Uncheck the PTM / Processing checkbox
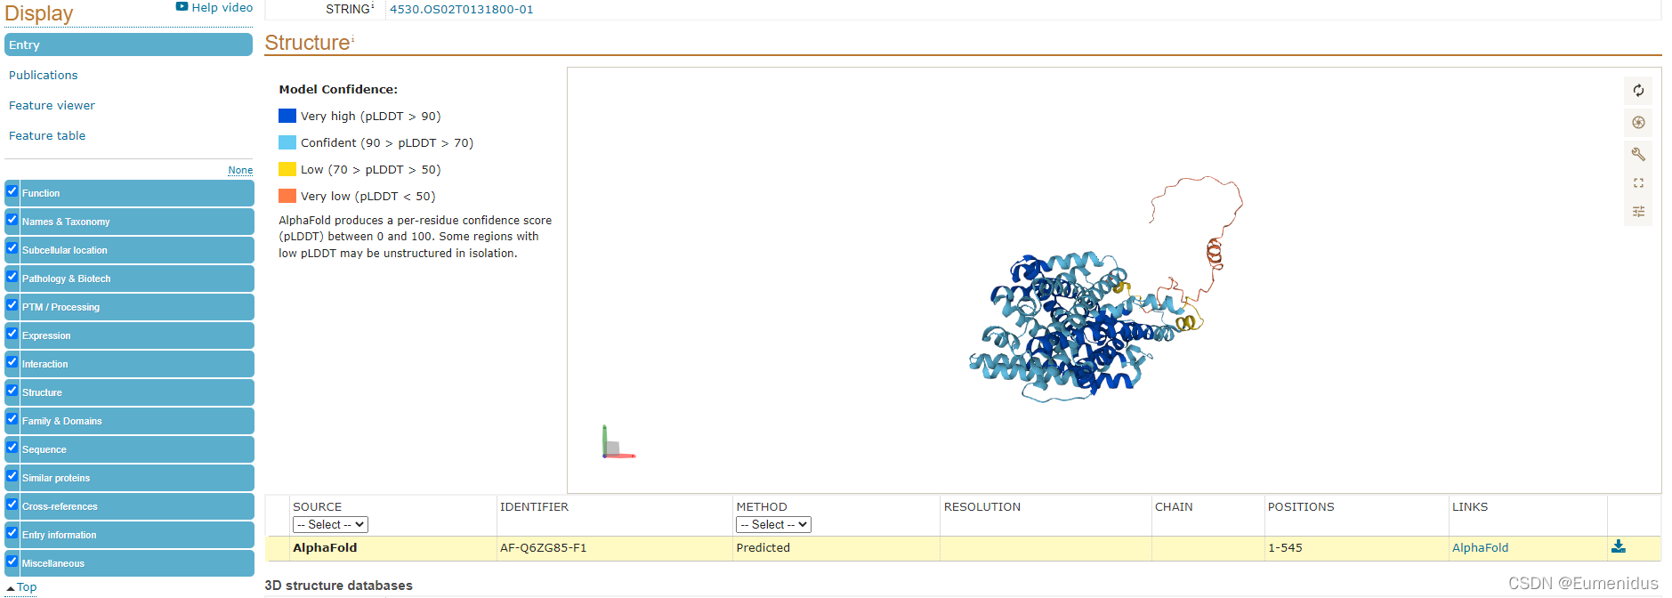This screenshot has width=1672, height=598. pyautogui.click(x=12, y=305)
